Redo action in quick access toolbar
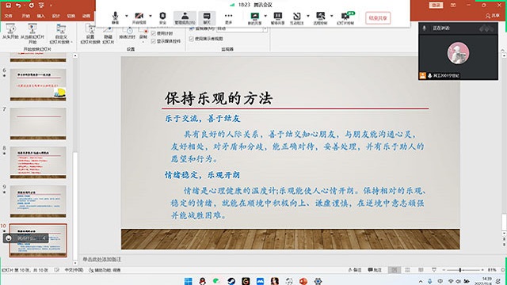 pyautogui.click(x=31, y=6)
